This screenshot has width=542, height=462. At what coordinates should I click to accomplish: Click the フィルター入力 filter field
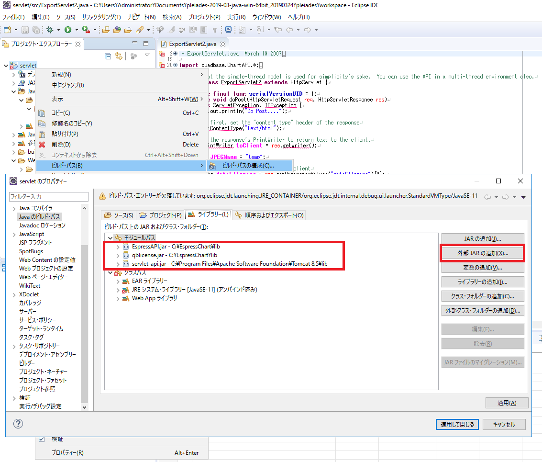(x=49, y=197)
